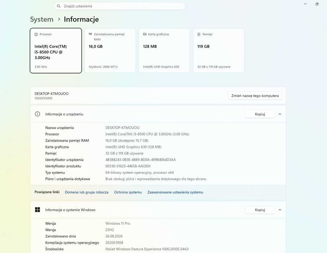Click the processor value i5-8500 CPU row
Image resolution: width=327 pixels, height=253 pixels.
coord(147,134)
